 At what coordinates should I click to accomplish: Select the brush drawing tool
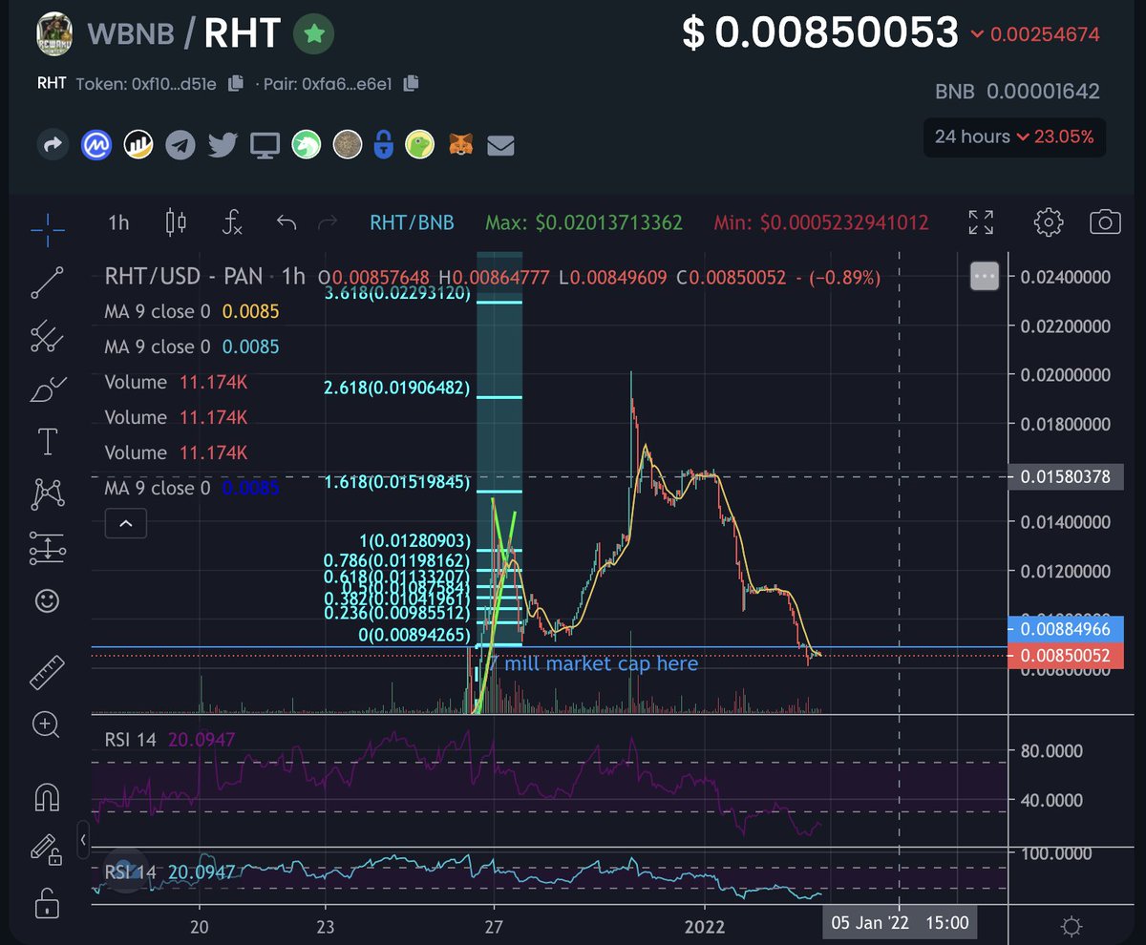coord(47,388)
